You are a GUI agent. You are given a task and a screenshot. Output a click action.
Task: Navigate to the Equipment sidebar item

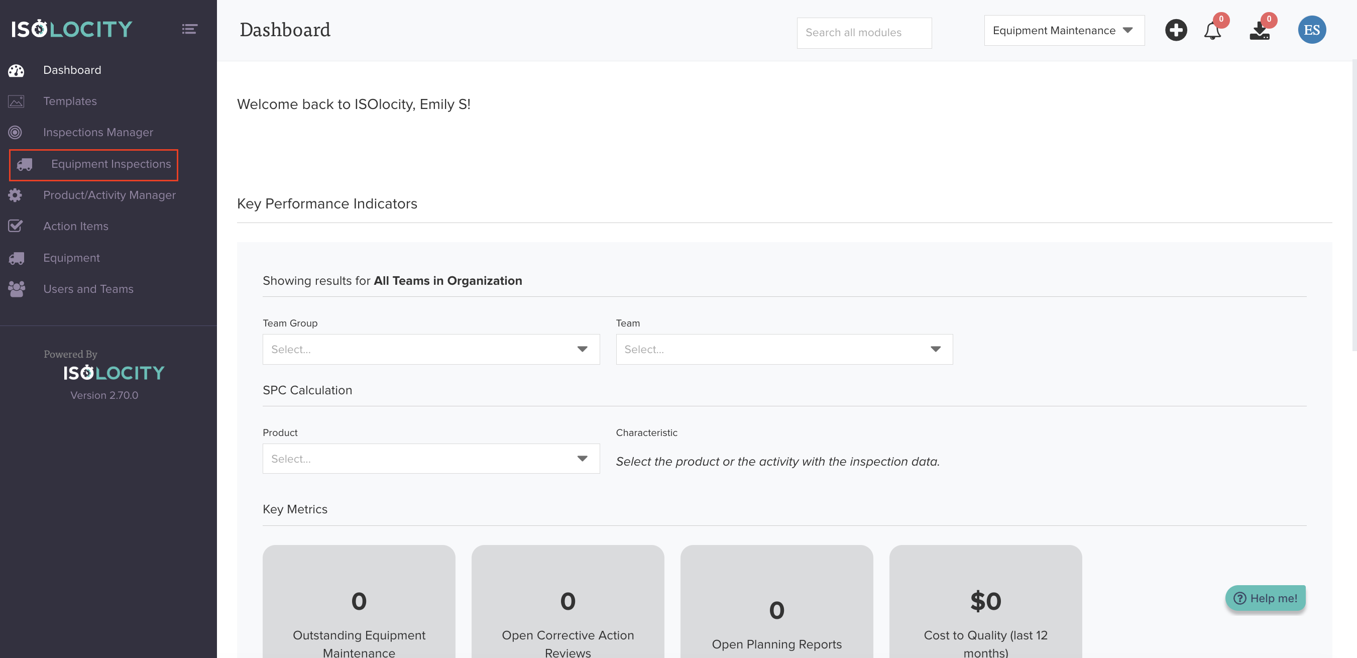(x=71, y=258)
